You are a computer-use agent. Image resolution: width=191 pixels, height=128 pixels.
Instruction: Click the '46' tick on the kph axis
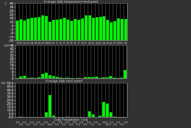12,46
